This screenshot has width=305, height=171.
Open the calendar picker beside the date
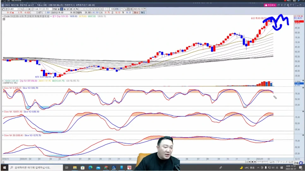pos(145,9)
